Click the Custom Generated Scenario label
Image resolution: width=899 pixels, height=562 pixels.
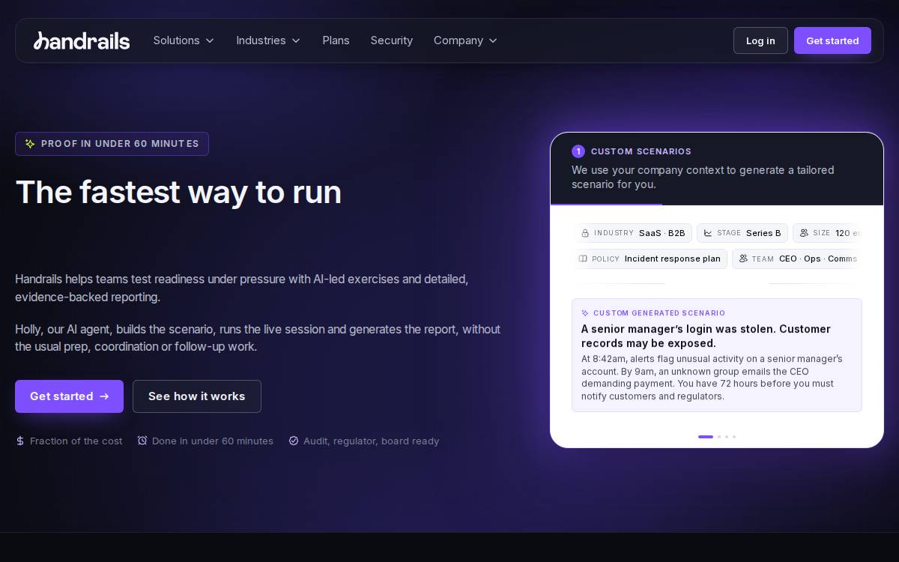pyautogui.click(x=659, y=313)
